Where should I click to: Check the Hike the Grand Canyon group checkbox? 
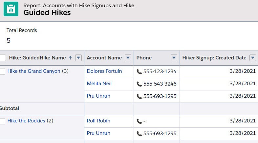pyautogui.click(x=2, y=71)
